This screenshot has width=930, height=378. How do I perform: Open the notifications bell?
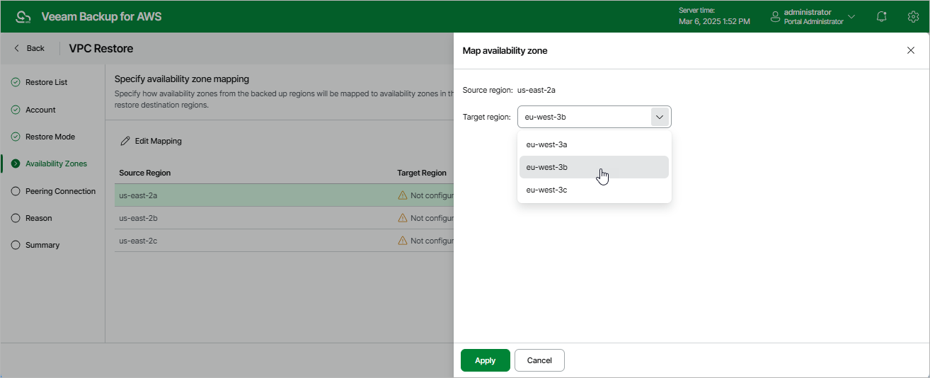coord(882,16)
